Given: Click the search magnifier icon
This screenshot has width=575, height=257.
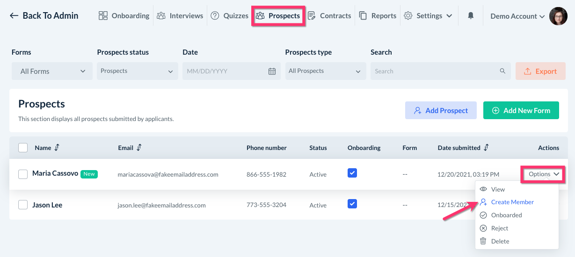Looking at the screenshot, I should point(502,71).
